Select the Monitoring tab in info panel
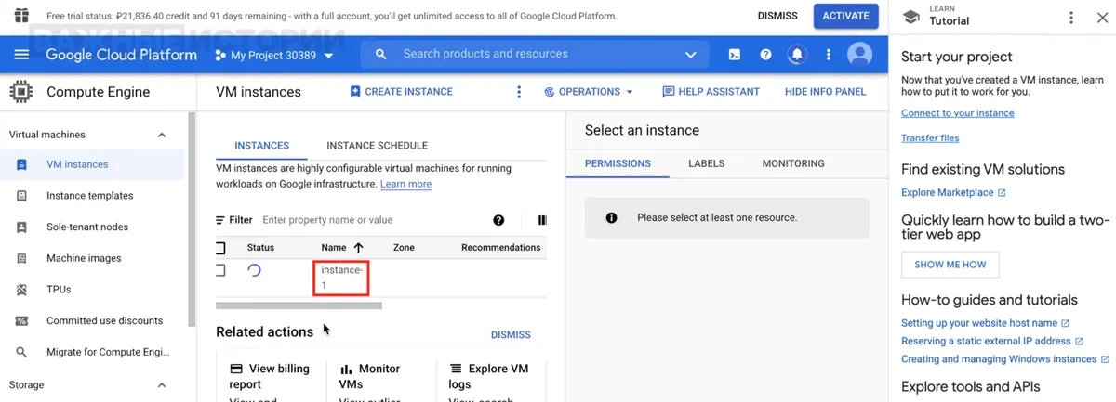1116x402 pixels. [x=793, y=163]
